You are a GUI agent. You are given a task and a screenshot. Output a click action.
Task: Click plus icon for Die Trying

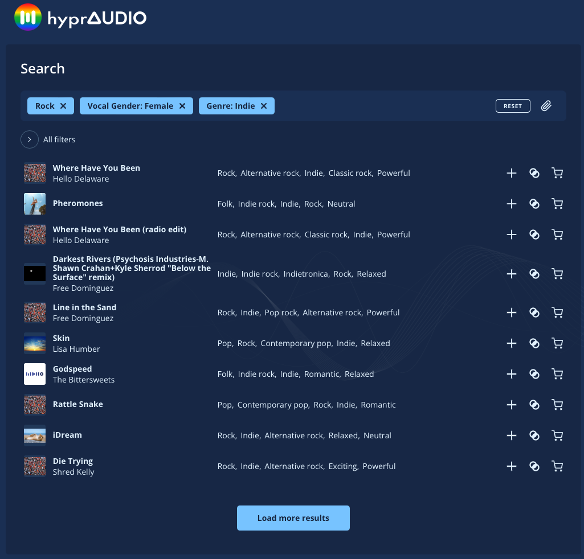point(512,466)
